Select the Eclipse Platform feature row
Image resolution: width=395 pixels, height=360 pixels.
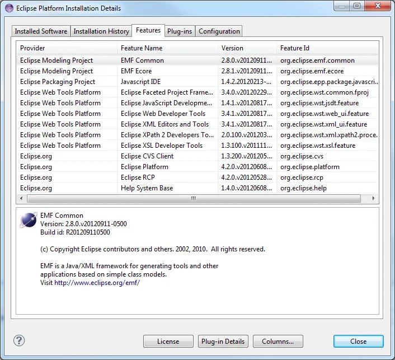point(198,167)
